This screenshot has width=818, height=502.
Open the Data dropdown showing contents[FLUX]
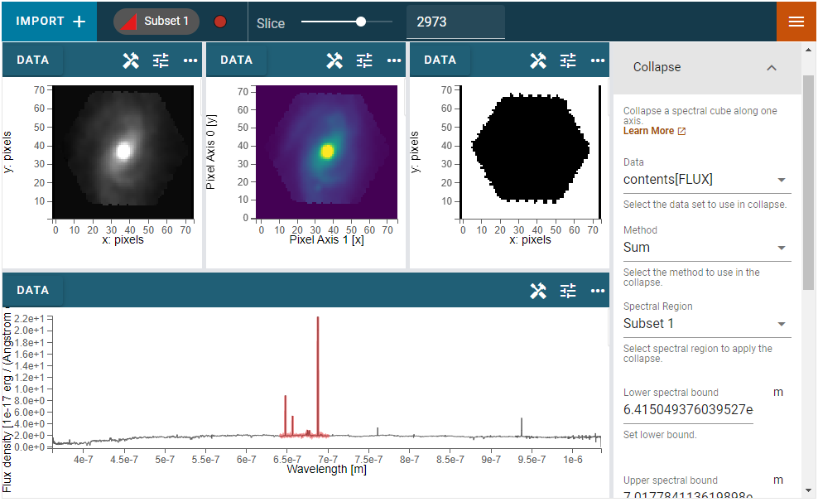tap(706, 180)
